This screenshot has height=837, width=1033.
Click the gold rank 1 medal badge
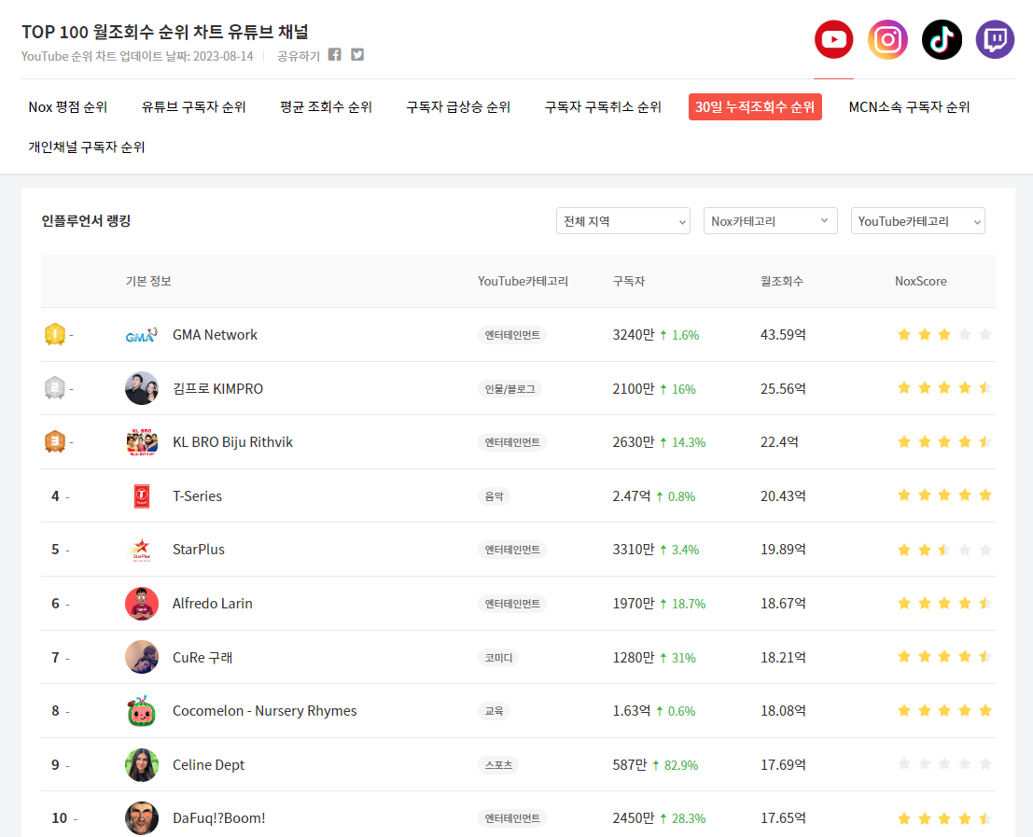pos(55,335)
